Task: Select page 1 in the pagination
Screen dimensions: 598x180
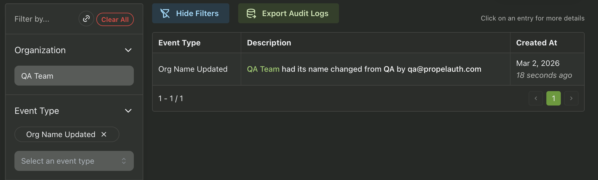Action: 553,98
